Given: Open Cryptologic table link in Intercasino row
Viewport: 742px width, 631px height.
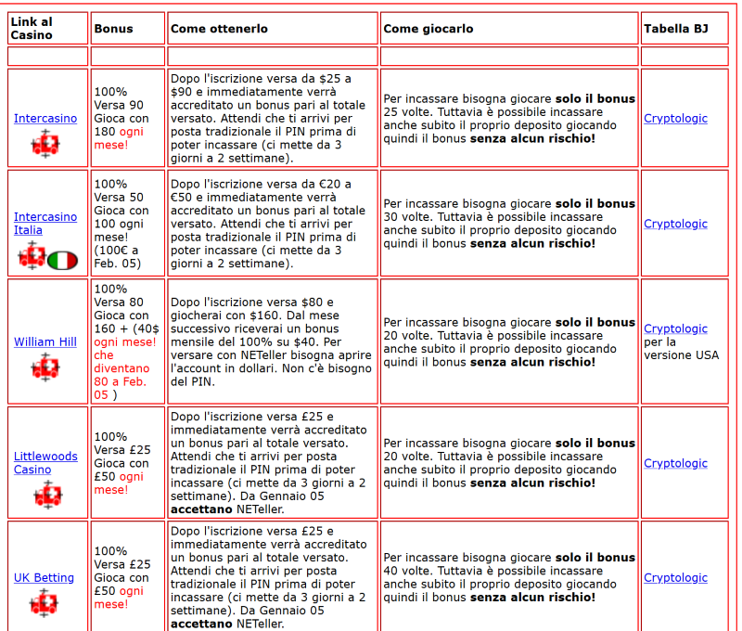Looking at the screenshot, I should (675, 119).
